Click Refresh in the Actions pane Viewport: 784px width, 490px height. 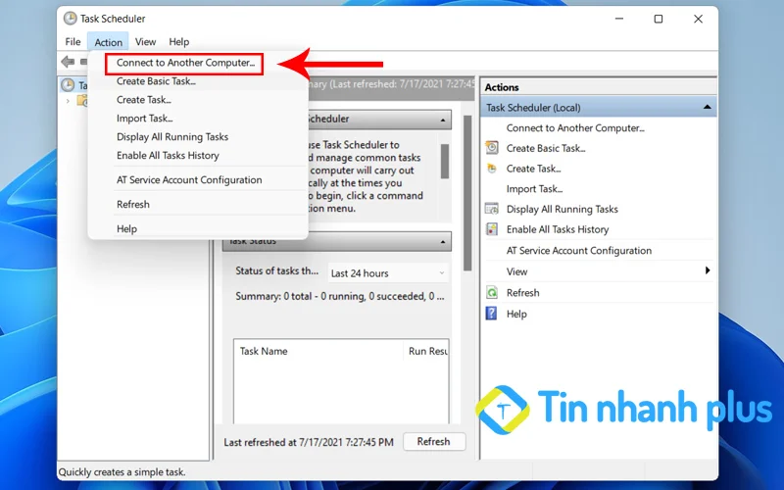[522, 293]
